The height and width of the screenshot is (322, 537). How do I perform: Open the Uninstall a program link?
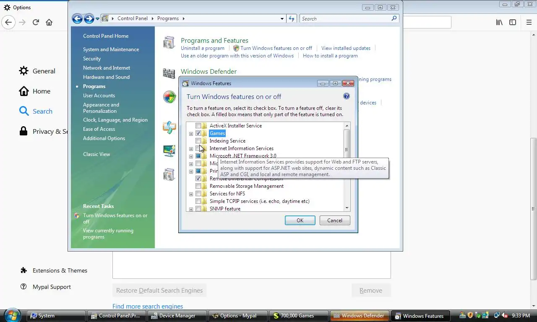pos(203,48)
